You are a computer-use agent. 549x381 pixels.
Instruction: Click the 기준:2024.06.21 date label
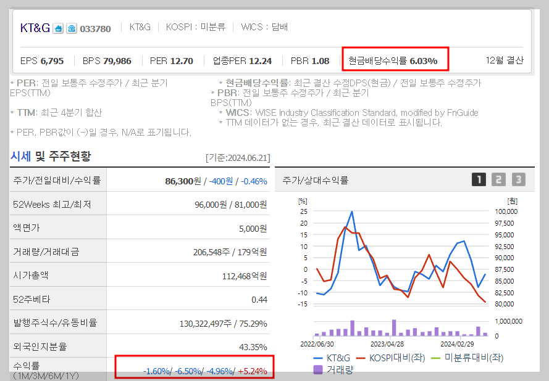click(x=238, y=158)
